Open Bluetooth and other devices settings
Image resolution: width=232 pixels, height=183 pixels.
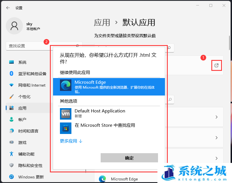[x=32, y=74]
